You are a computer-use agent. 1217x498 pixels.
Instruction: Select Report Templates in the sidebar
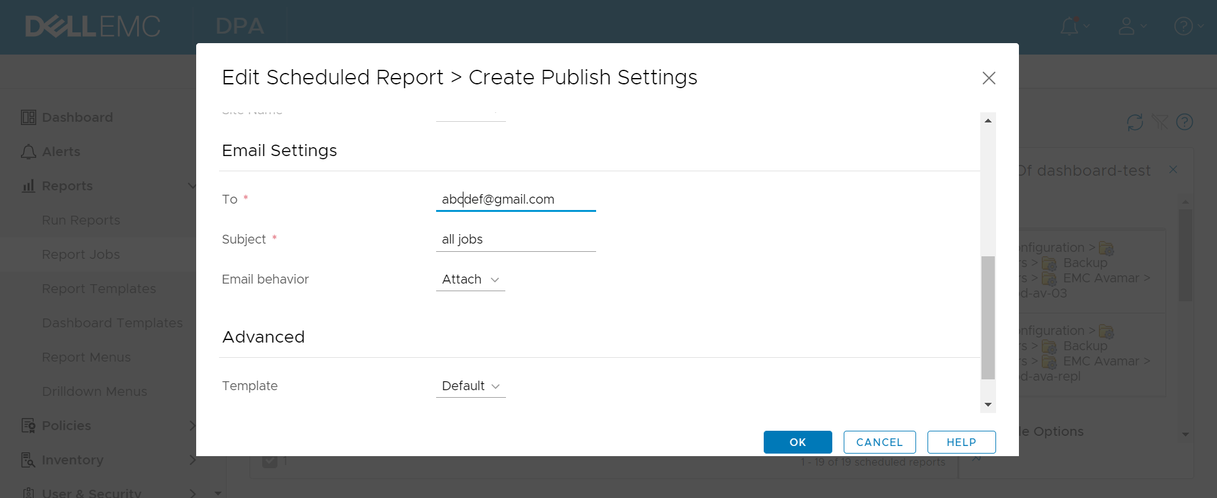pyautogui.click(x=98, y=289)
